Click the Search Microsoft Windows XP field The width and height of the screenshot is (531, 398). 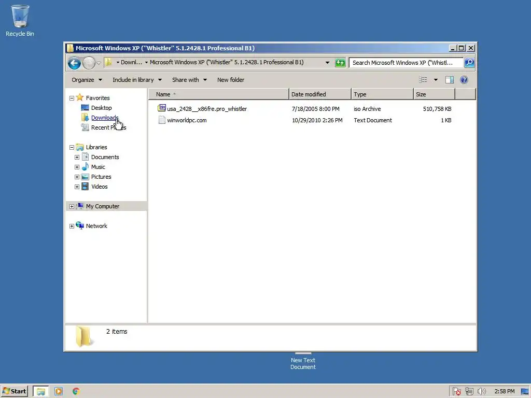pyautogui.click(x=406, y=63)
